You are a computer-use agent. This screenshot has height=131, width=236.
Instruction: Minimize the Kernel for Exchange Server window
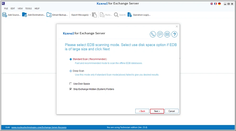pos(225,4)
